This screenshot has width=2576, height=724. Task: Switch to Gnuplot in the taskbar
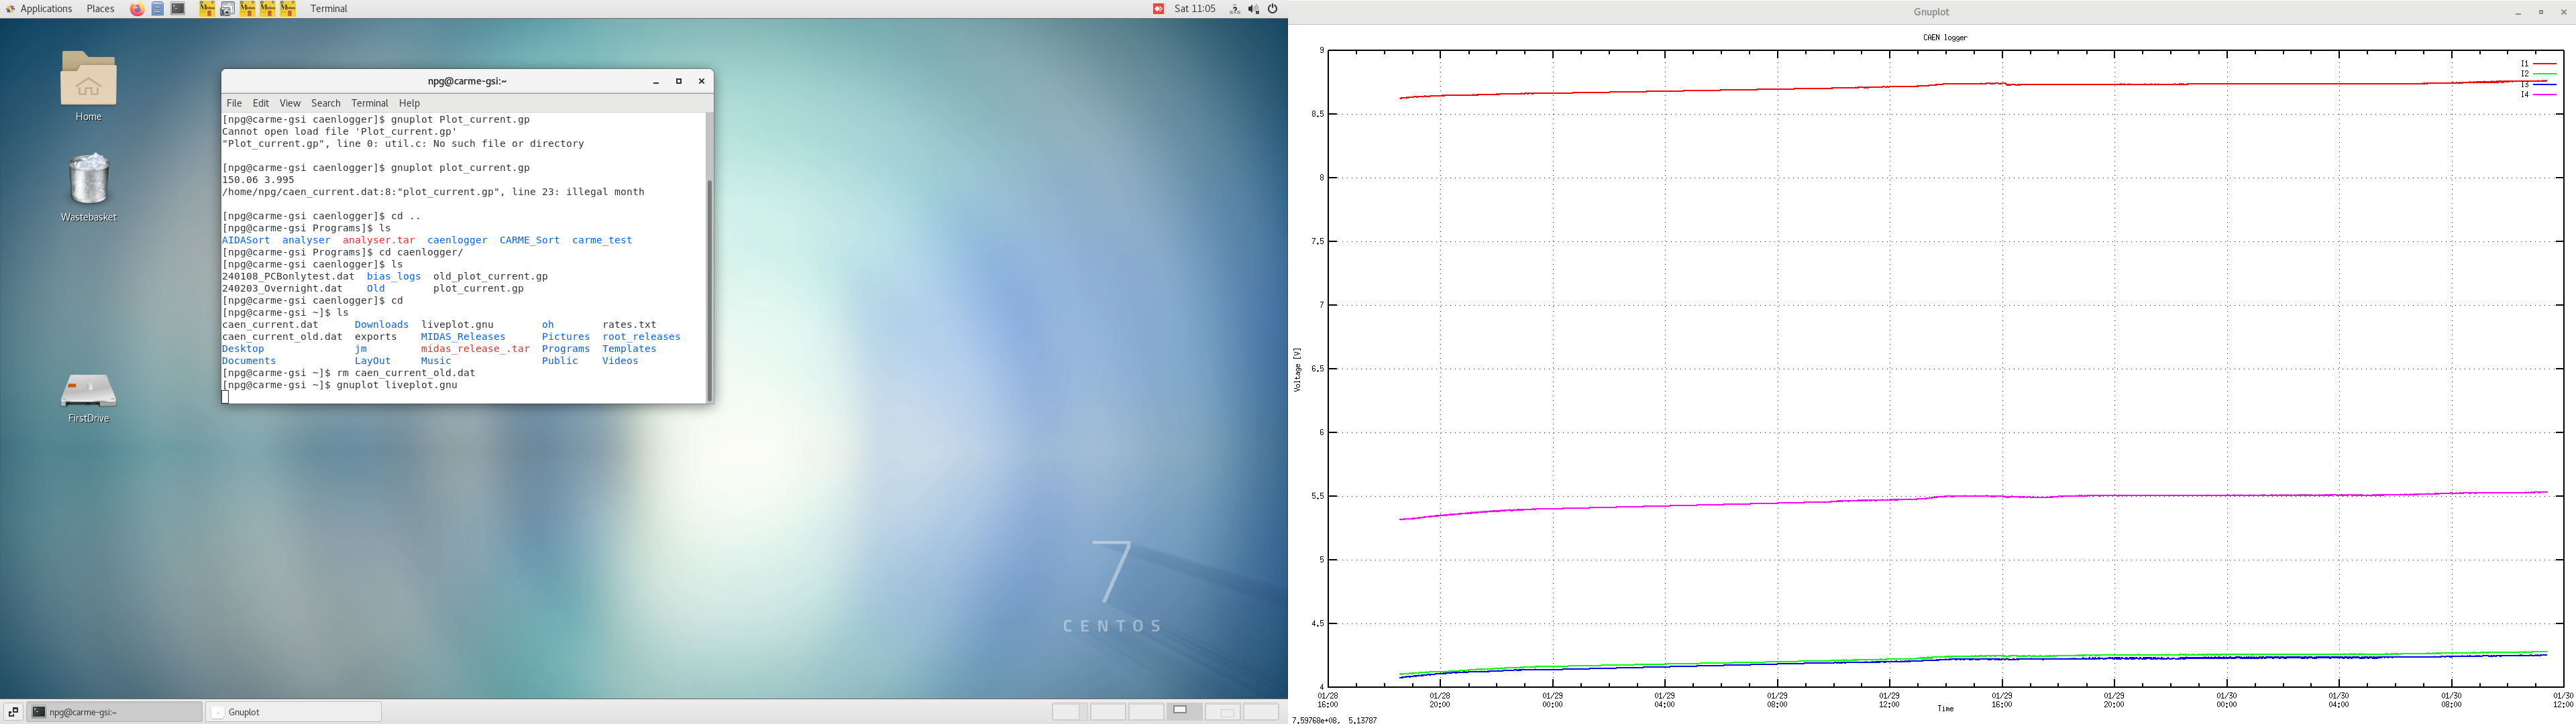pyautogui.click(x=293, y=712)
